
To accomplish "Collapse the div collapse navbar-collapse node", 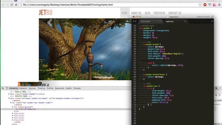I will tap(9, 98).
